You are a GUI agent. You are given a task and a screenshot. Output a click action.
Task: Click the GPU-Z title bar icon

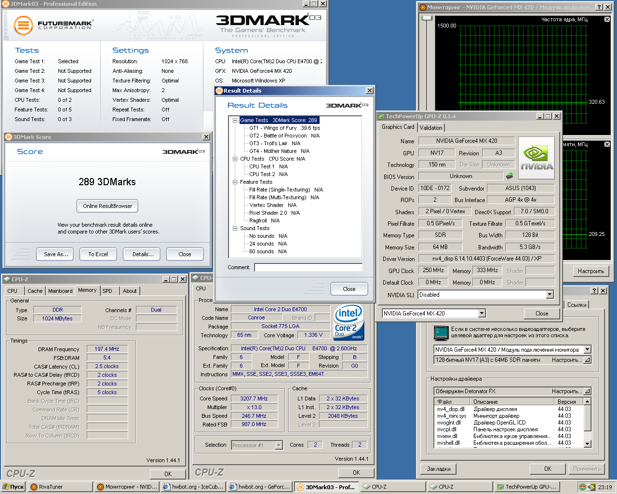[381, 116]
